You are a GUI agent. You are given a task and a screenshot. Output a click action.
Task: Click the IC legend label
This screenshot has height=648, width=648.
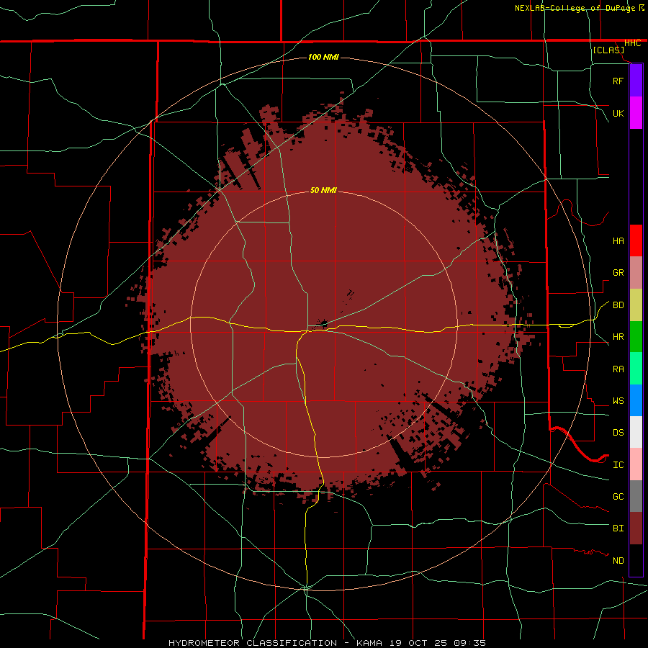click(x=618, y=465)
